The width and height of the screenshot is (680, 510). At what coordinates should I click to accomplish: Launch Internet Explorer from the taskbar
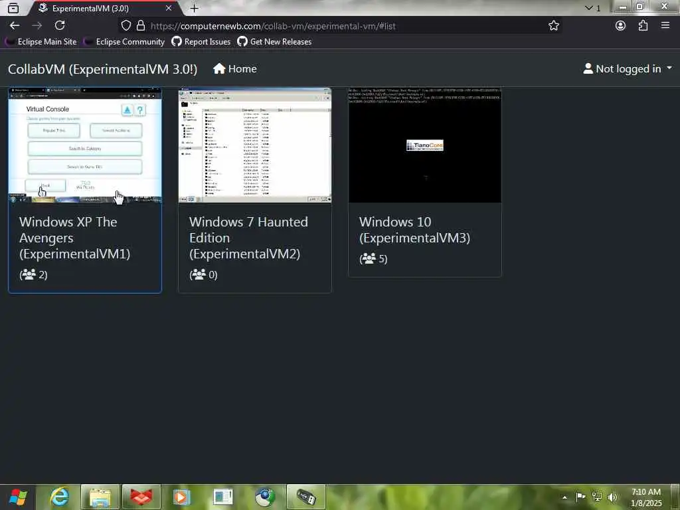(59, 497)
